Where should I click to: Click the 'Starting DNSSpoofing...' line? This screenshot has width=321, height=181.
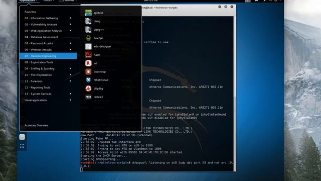[100, 159]
